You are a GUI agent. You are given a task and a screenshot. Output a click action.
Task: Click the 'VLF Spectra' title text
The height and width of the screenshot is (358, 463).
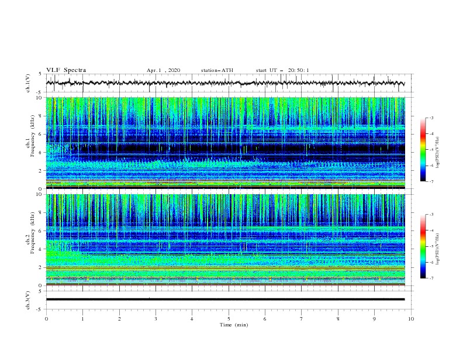tap(66, 70)
